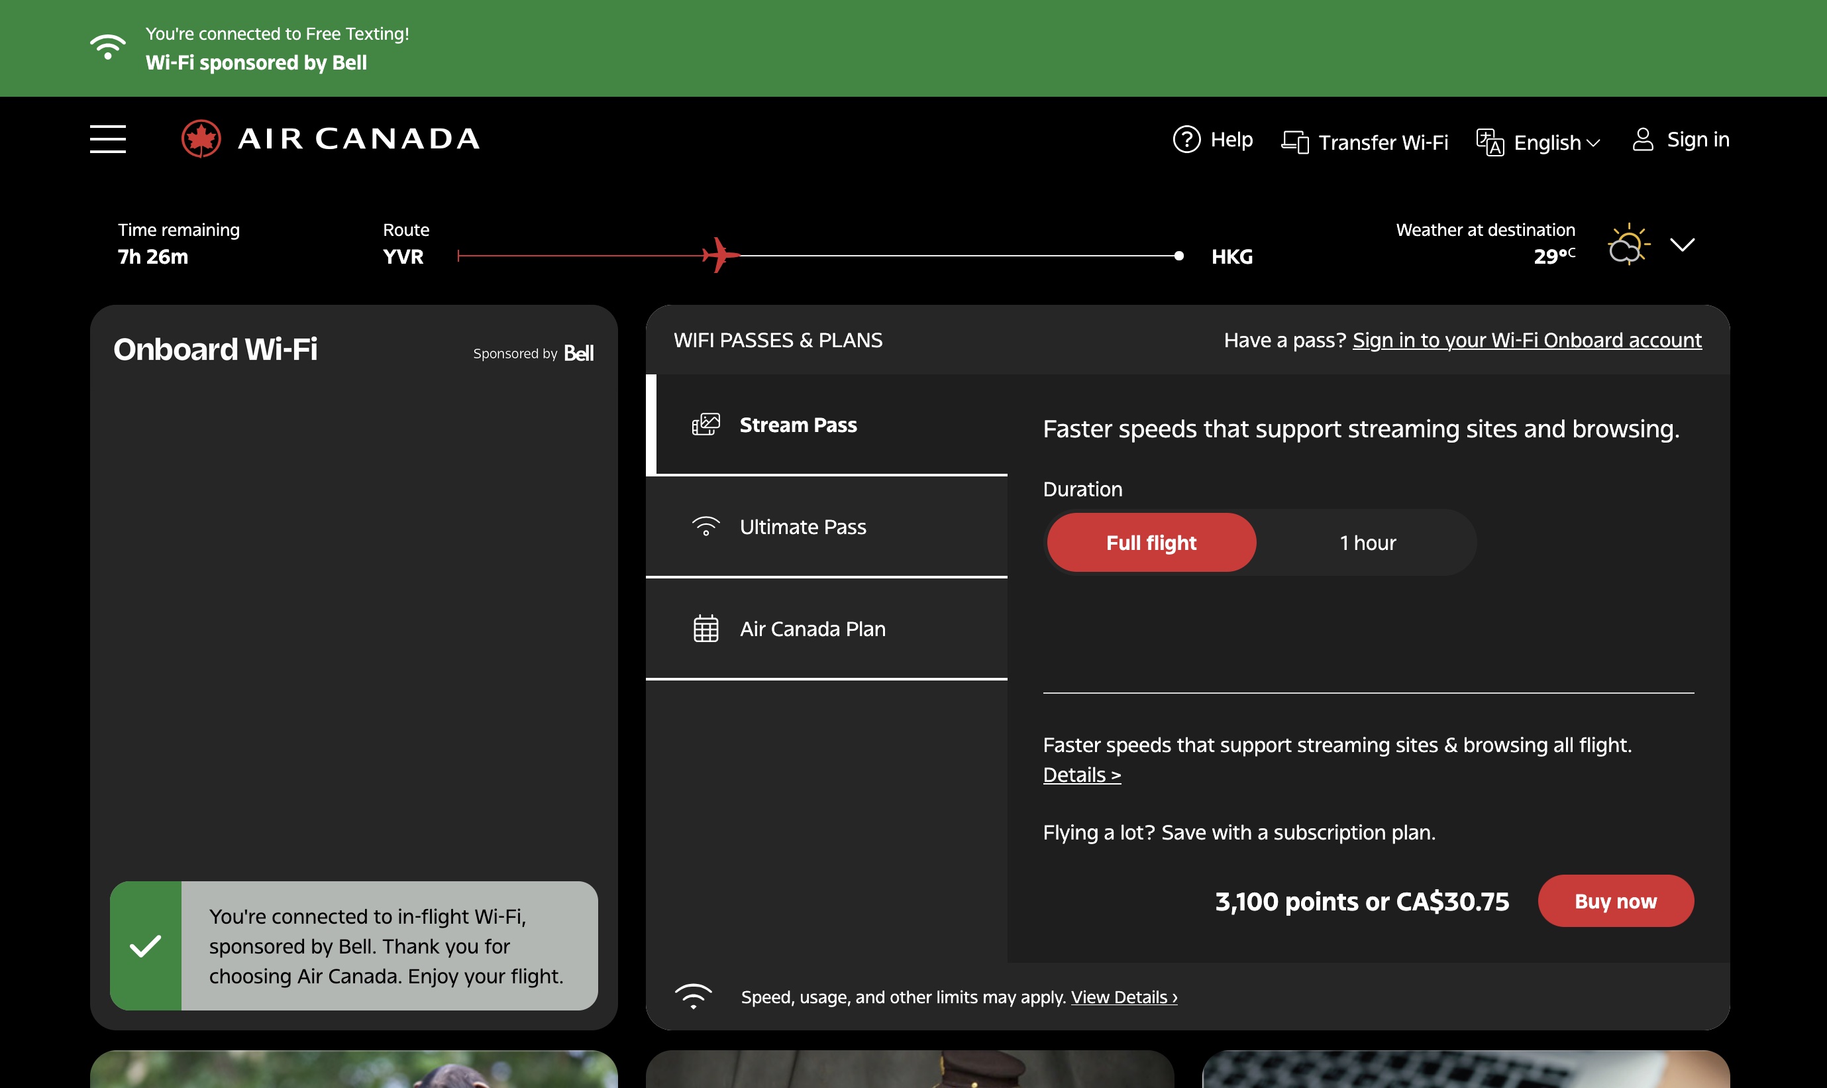Click the destination weather sun-cloud icon

click(1628, 245)
